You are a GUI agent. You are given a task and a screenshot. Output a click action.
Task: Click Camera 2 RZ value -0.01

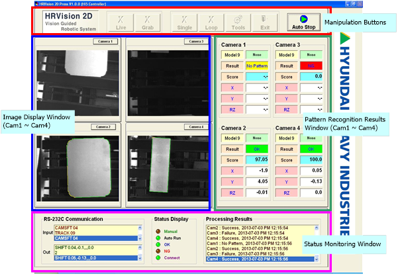pos(257,193)
